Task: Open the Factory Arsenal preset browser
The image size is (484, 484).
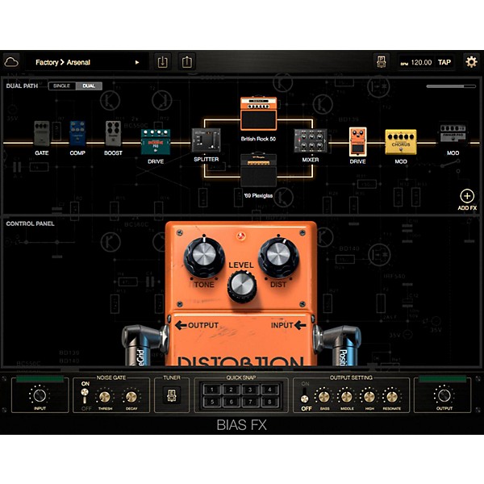Action: pyautogui.click(x=86, y=62)
